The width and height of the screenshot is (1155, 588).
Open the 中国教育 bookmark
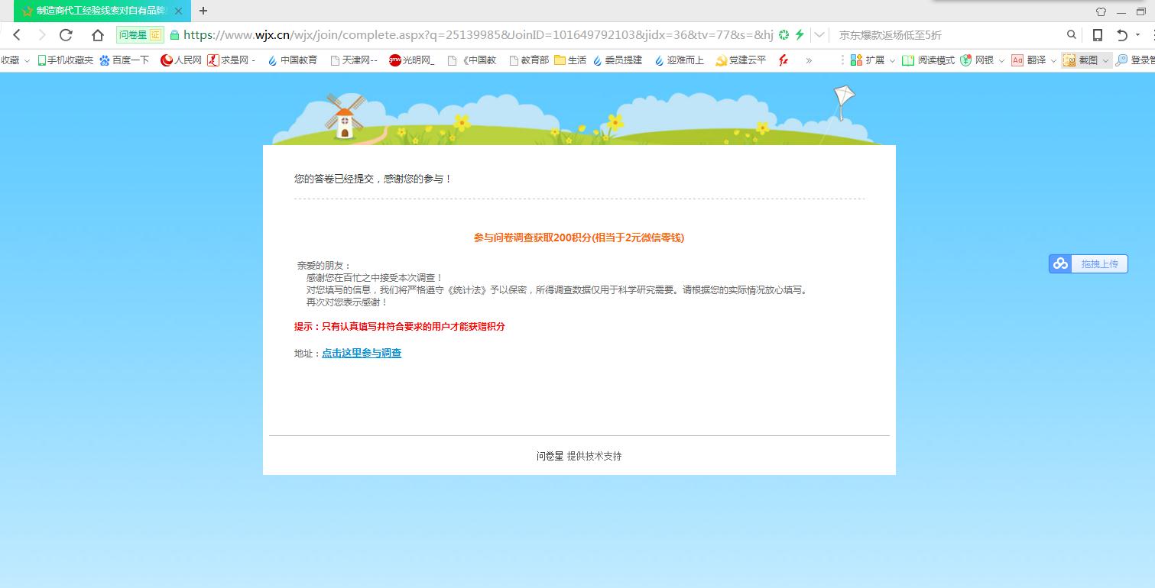click(292, 60)
